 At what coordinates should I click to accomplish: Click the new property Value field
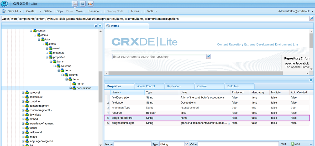click(x=238, y=144)
